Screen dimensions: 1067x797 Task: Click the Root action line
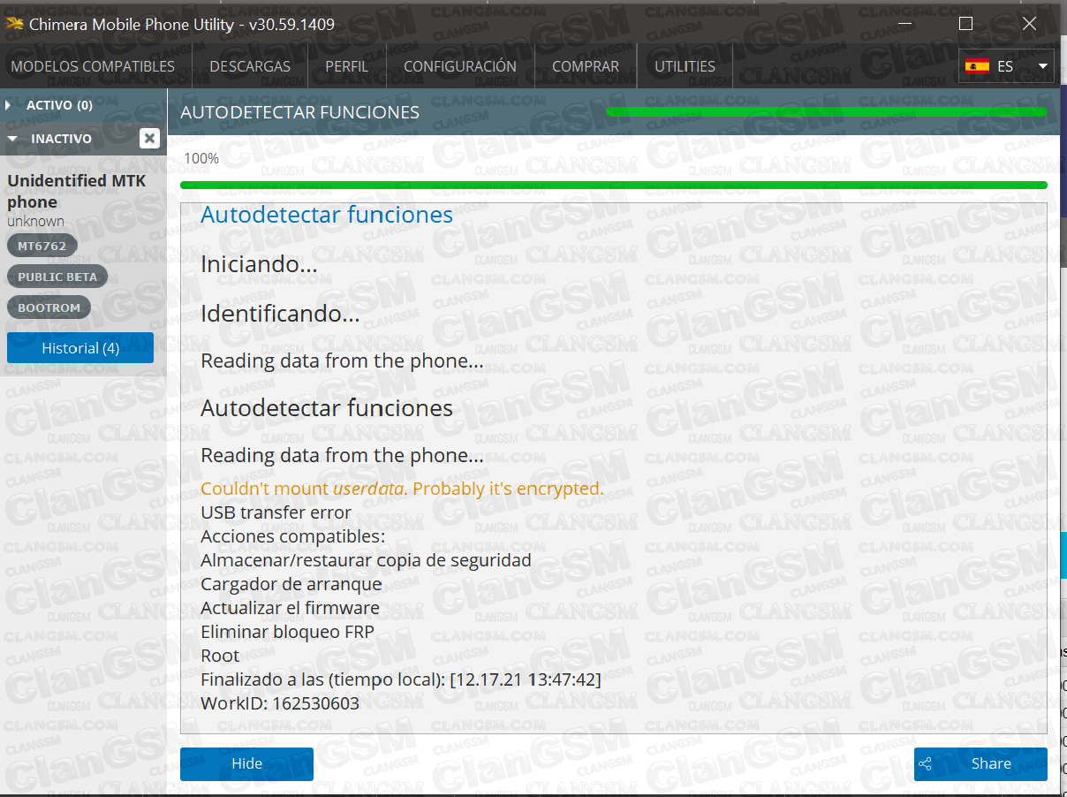click(220, 656)
